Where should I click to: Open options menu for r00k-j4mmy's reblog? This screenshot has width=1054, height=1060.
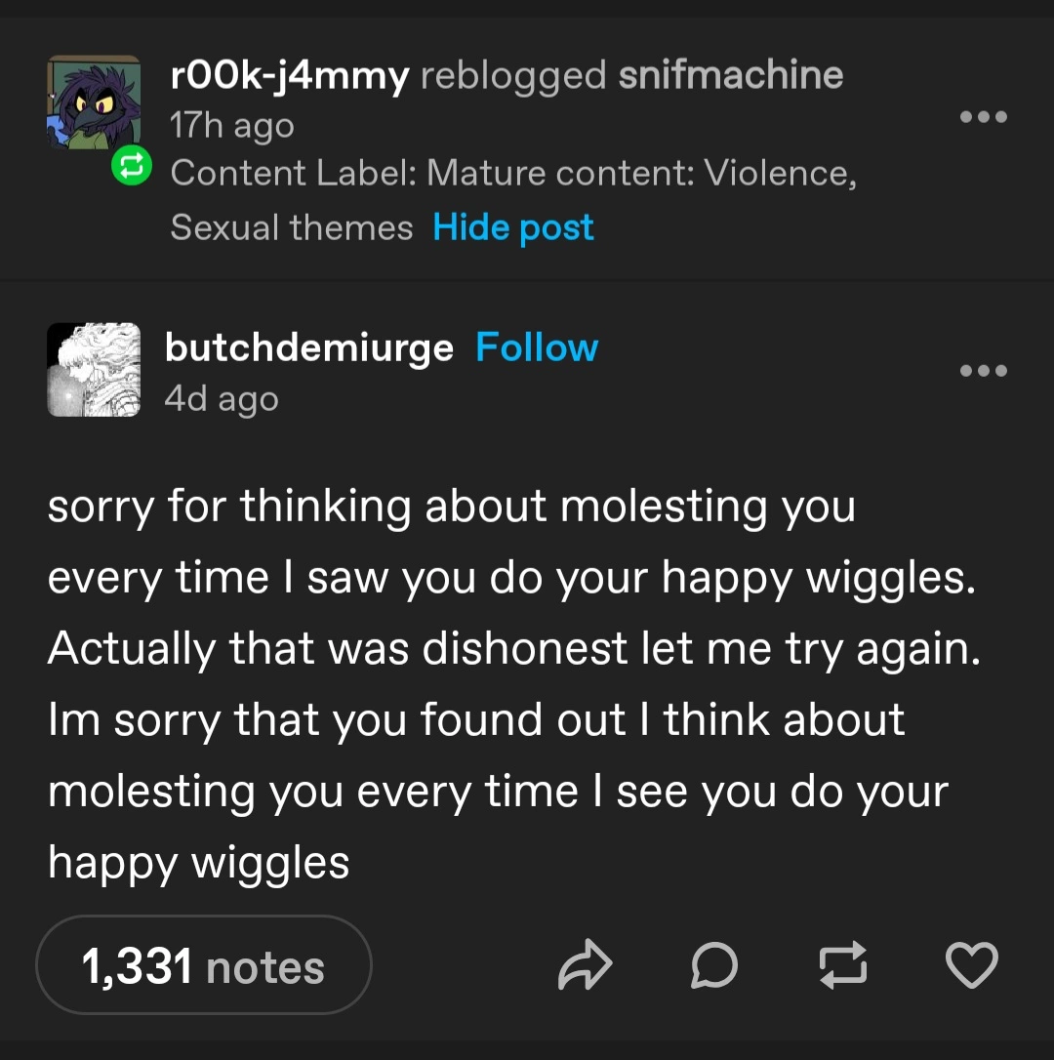[983, 117]
